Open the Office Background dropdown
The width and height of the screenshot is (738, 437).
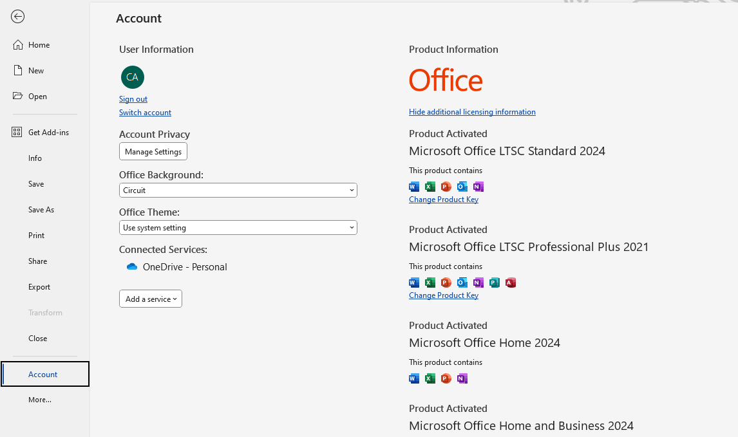[x=238, y=190]
